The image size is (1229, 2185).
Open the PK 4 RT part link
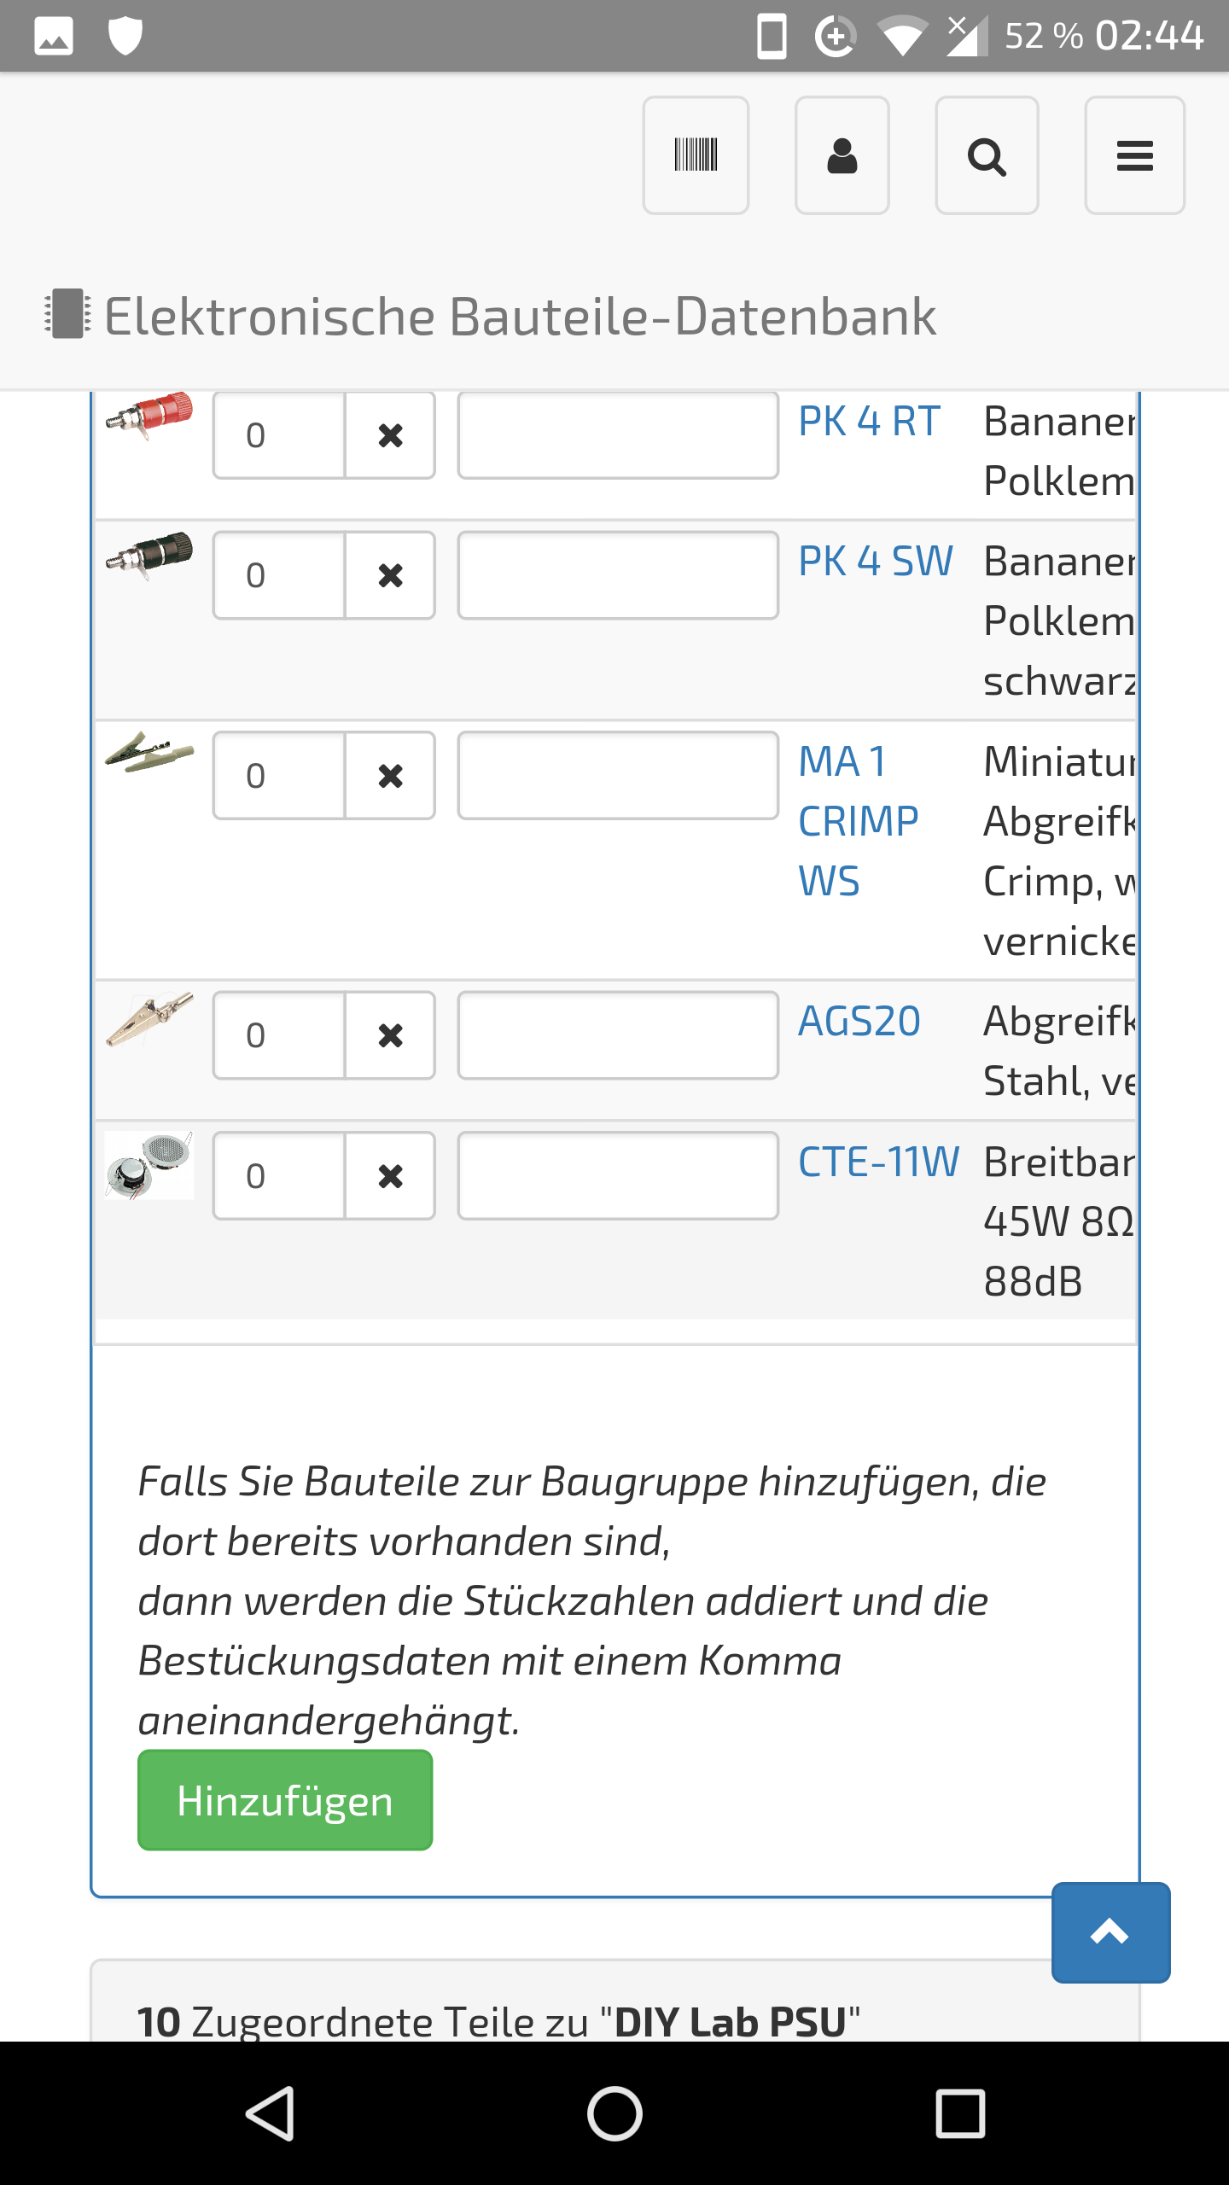pos(869,422)
